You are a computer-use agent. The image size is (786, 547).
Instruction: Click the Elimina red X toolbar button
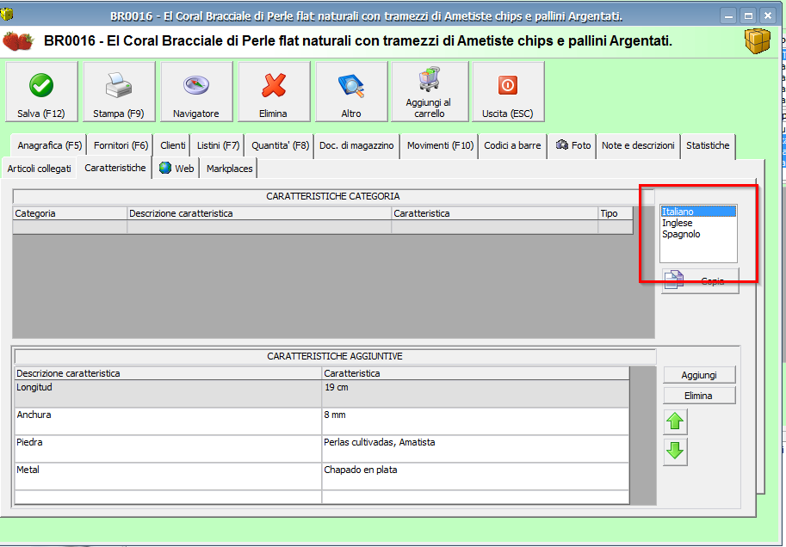[x=274, y=92]
